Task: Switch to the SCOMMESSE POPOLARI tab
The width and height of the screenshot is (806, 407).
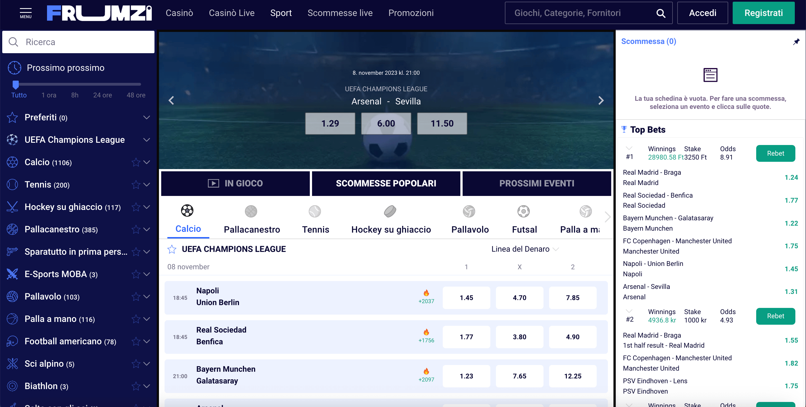Action: tap(386, 183)
